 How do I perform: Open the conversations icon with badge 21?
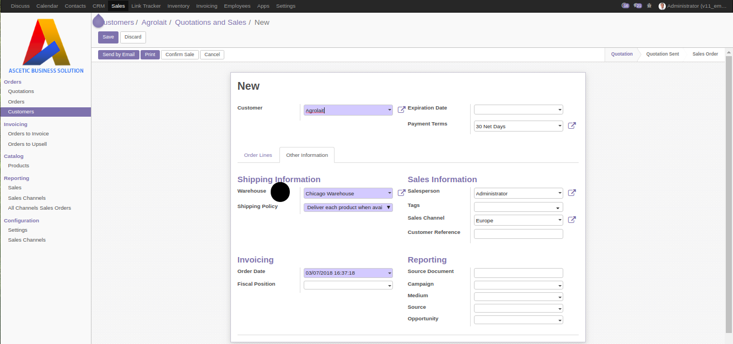click(x=638, y=6)
